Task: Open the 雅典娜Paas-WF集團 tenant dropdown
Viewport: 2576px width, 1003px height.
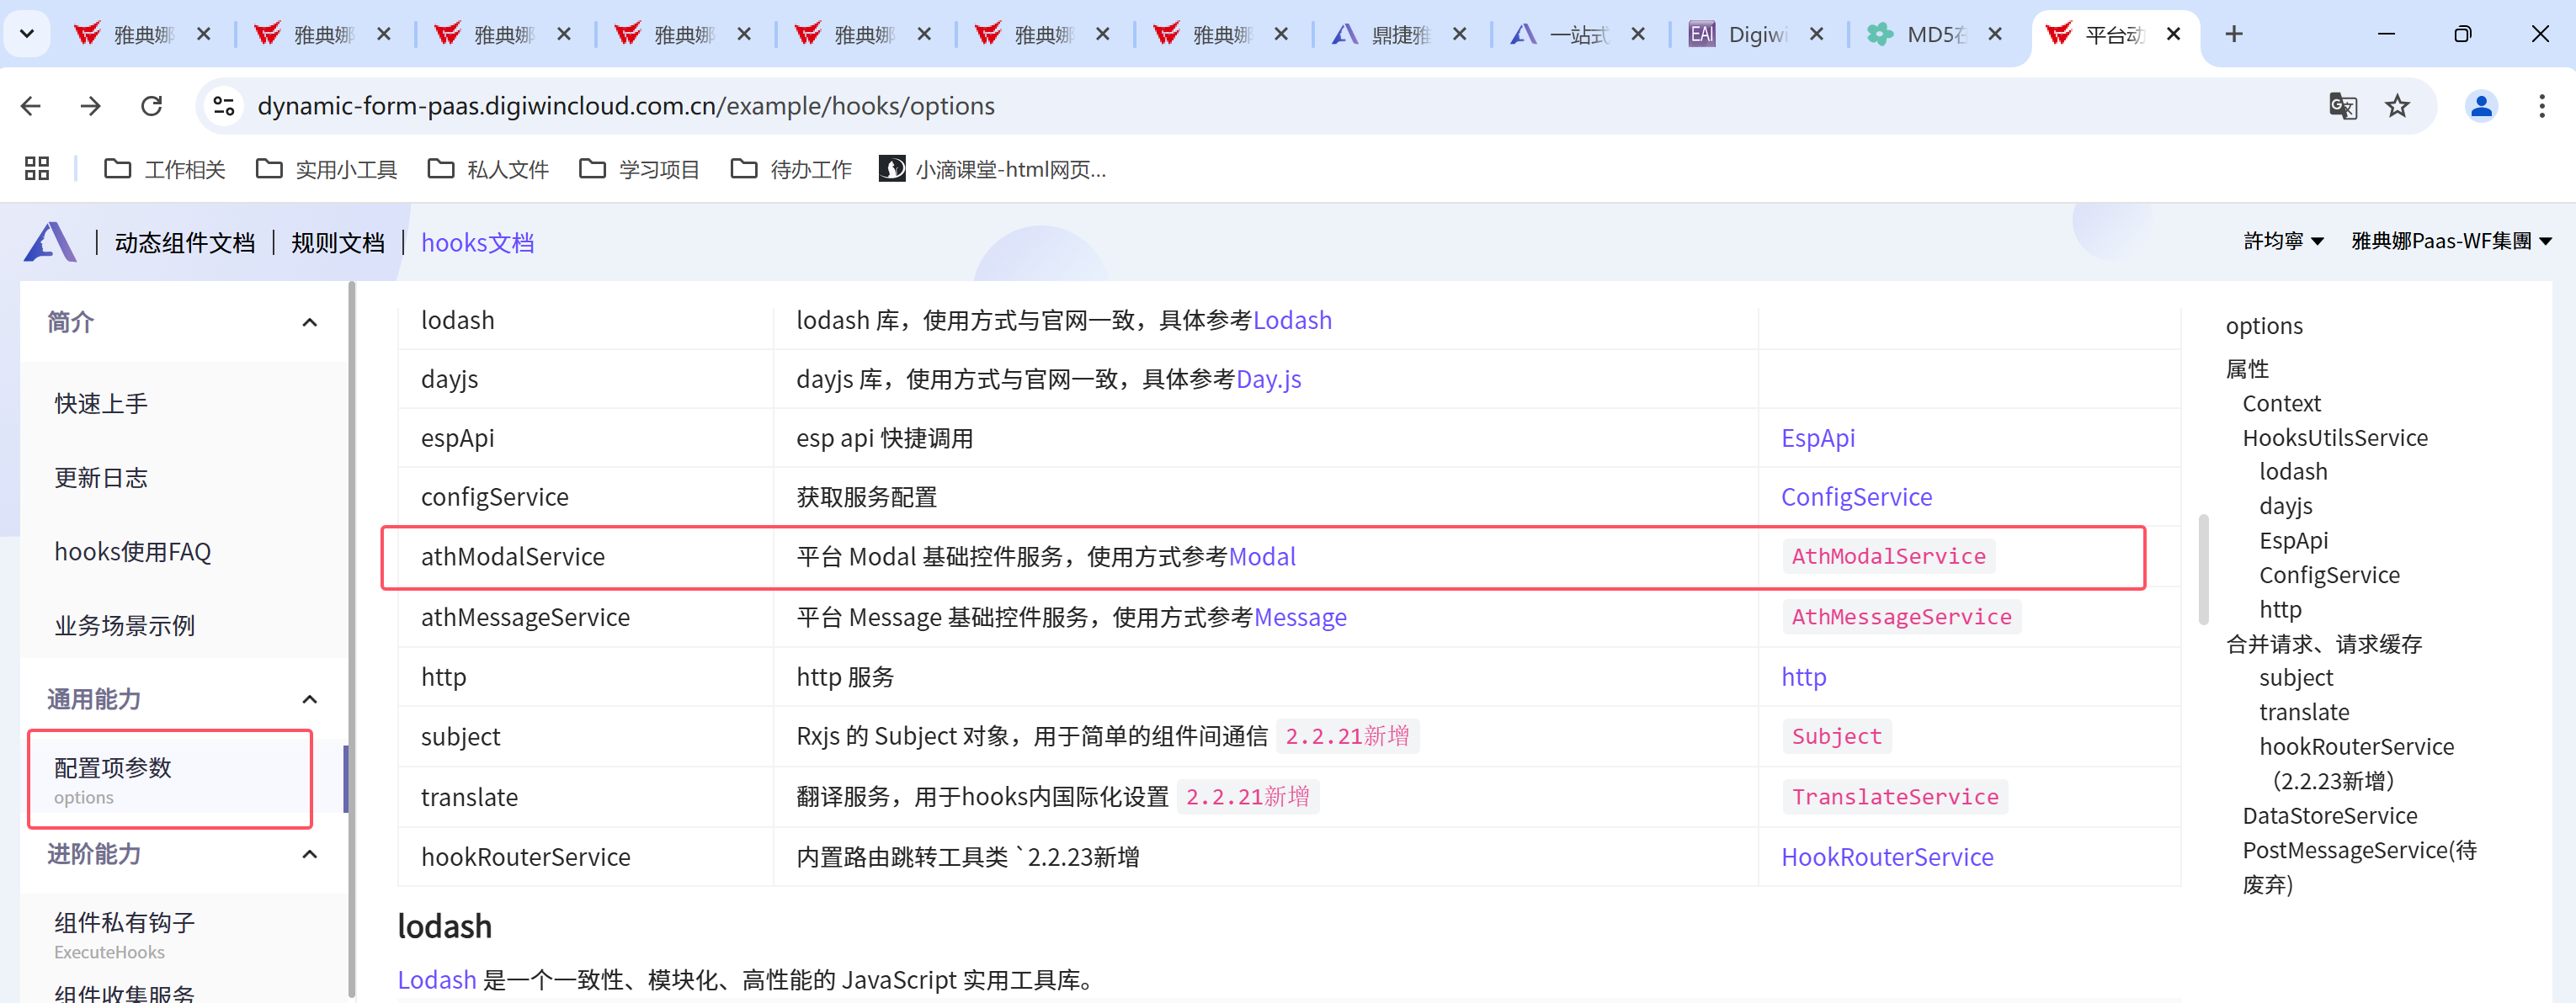Action: [2451, 241]
